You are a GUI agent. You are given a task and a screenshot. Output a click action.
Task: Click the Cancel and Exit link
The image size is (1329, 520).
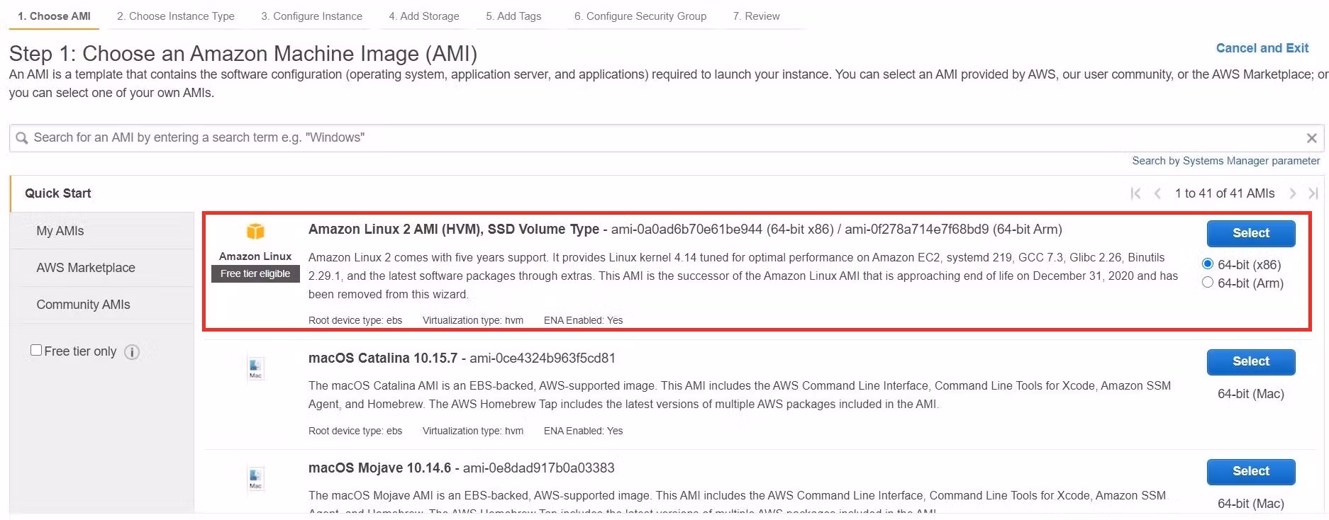(1262, 48)
